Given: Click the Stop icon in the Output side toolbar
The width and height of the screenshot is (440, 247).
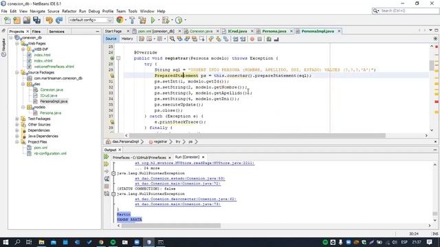Looking at the screenshot, I should (107, 186).
